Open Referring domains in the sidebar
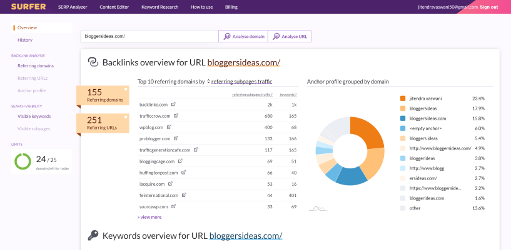511x250 pixels. click(x=36, y=65)
